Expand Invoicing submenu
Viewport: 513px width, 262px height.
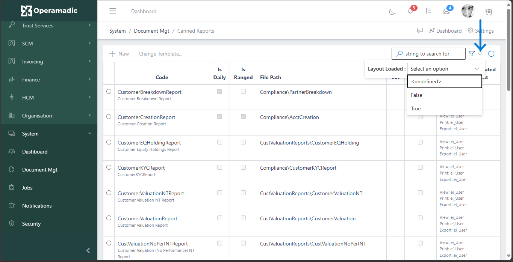pyautogui.click(x=90, y=61)
